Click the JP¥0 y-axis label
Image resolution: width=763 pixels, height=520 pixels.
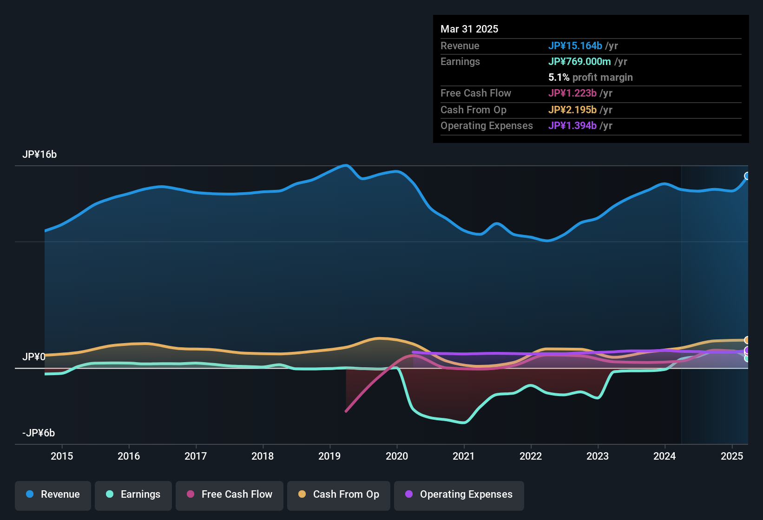coord(34,357)
